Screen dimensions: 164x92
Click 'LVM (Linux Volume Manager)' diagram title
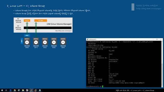pos(59,24)
